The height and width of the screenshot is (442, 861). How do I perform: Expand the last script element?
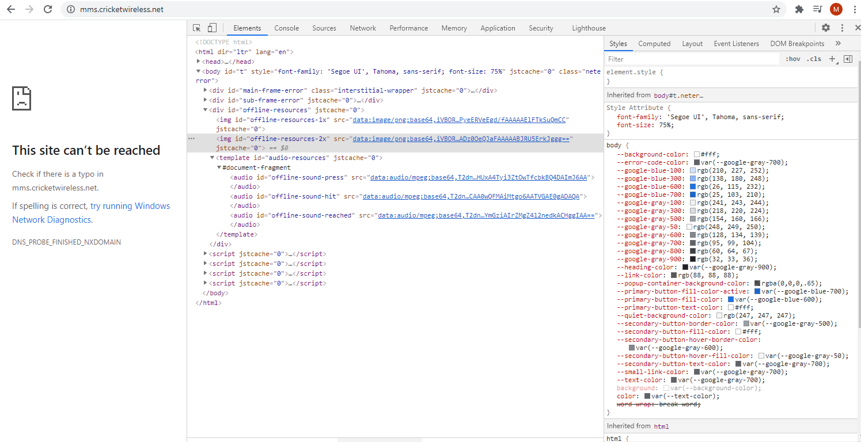206,283
